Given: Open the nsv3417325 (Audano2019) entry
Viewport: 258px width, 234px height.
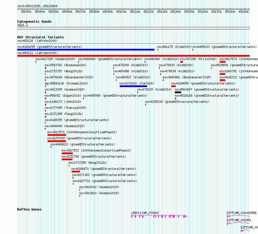Looking at the screenshot, I should [x=55, y=59].
